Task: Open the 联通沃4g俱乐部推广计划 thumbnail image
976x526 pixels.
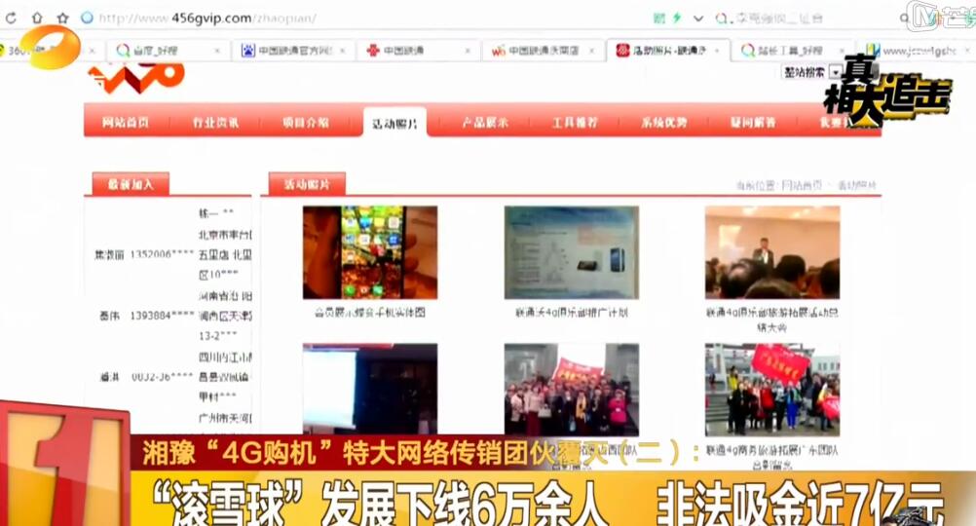Action: pos(572,252)
